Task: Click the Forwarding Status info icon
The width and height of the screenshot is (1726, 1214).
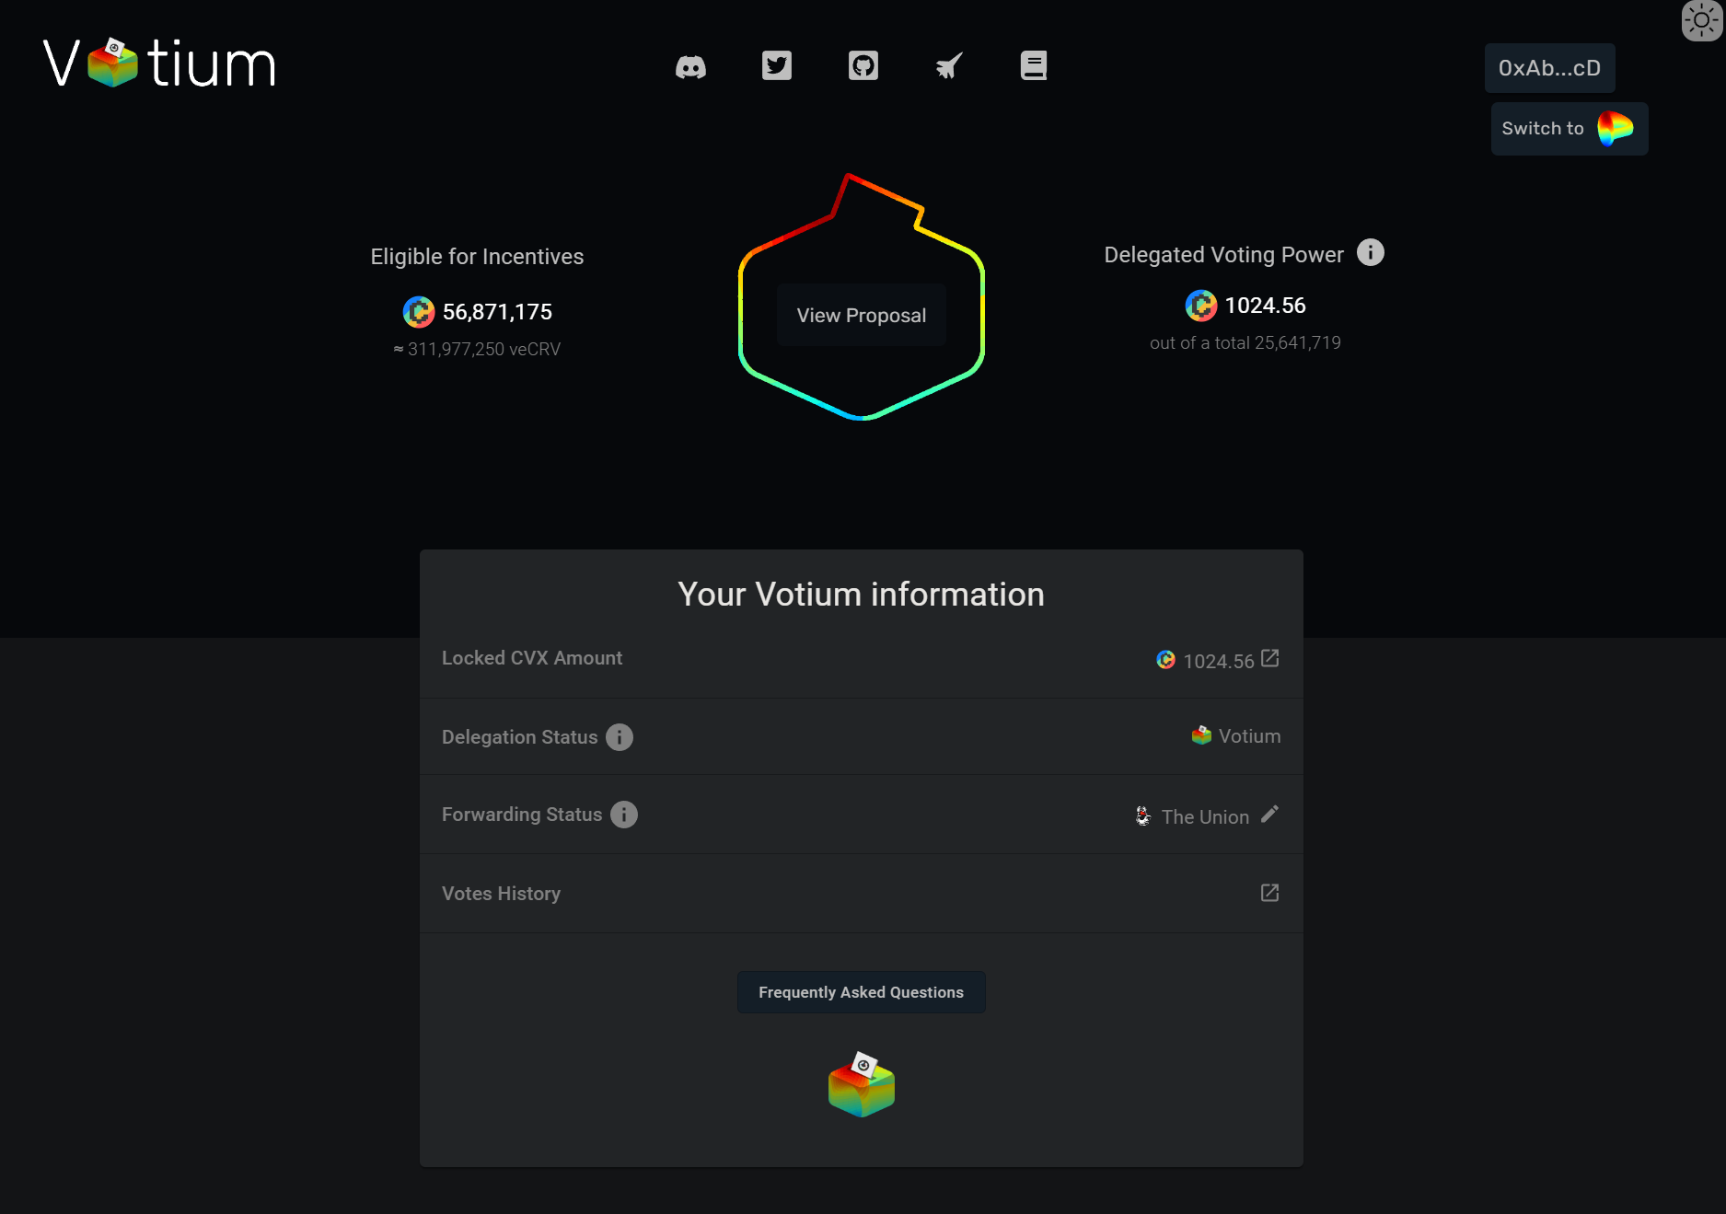Action: point(624,815)
